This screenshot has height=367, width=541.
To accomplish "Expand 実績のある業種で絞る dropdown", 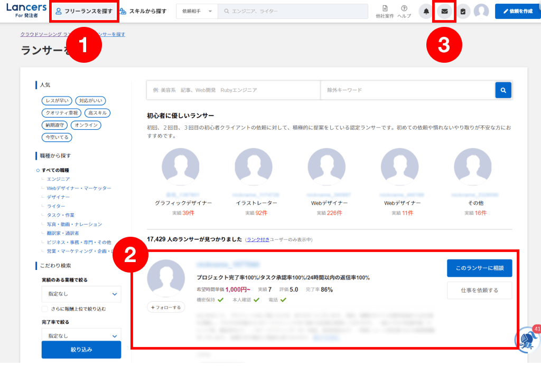I will tap(81, 294).
